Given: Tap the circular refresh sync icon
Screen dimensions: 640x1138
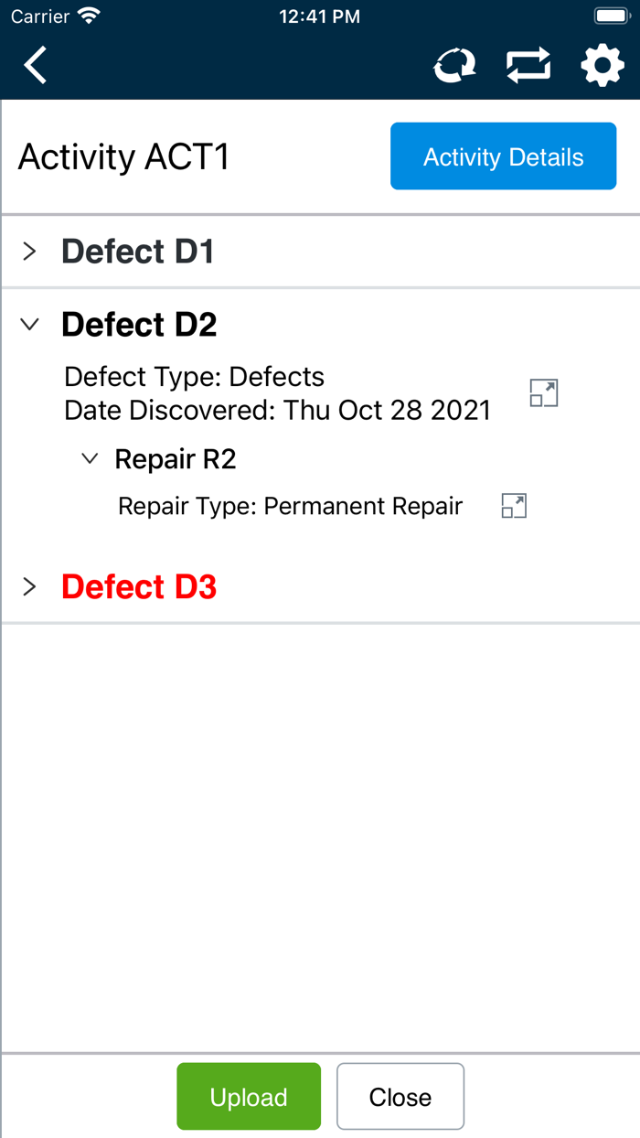Looking at the screenshot, I should 454,66.
